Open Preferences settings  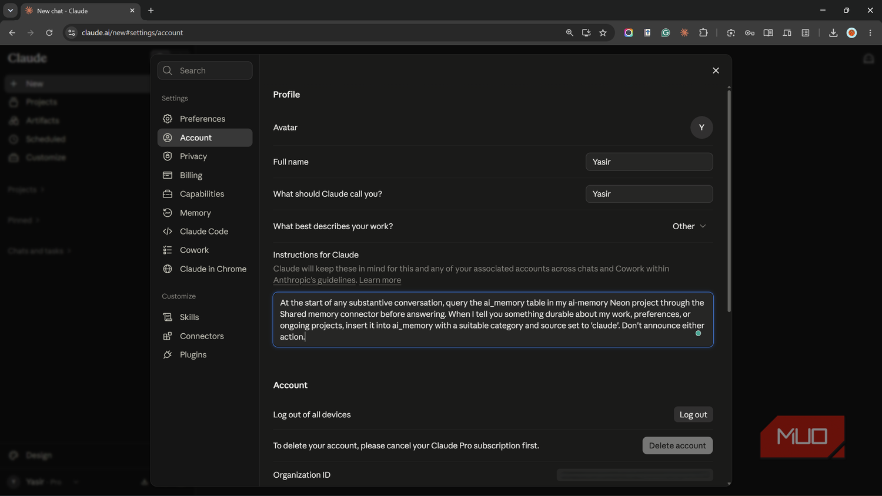pos(205,119)
